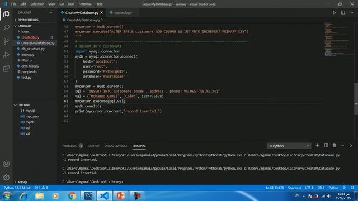Select Python terminal dropdown
Viewport: 358px width, 201px height.
289,146
